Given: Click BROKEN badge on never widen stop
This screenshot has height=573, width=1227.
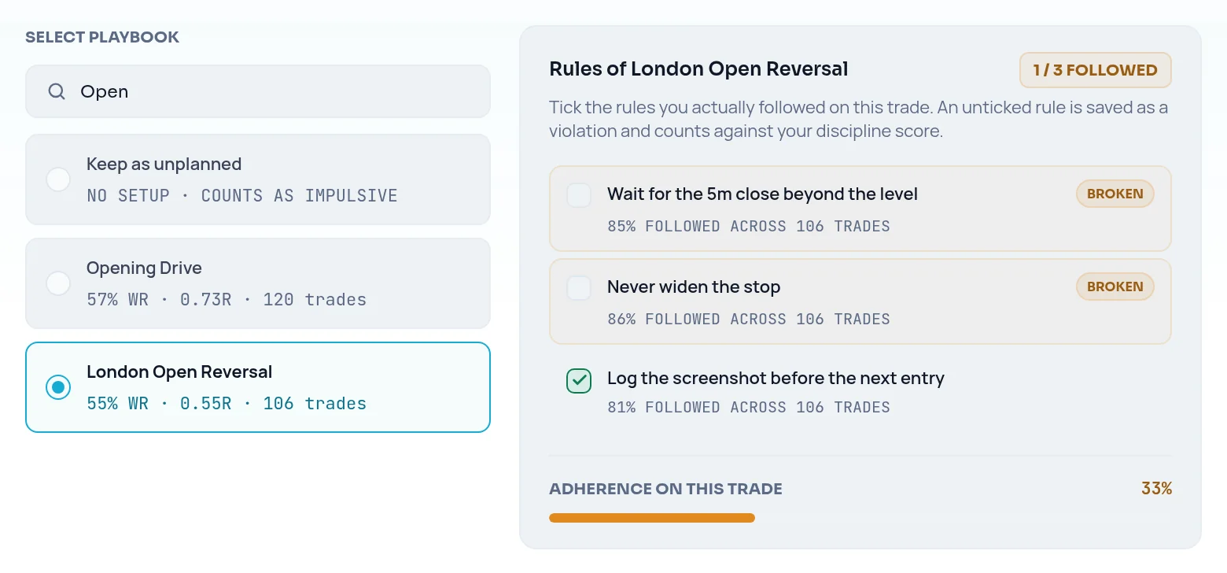Looking at the screenshot, I should (1115, 286).
